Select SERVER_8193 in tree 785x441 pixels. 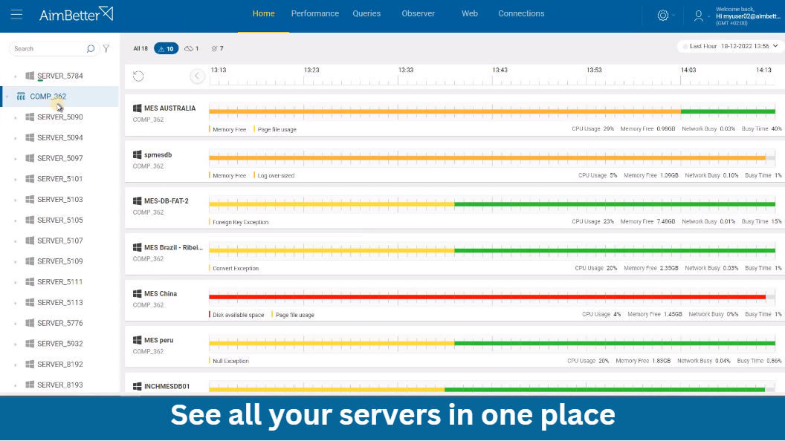(x=59, y=385)
